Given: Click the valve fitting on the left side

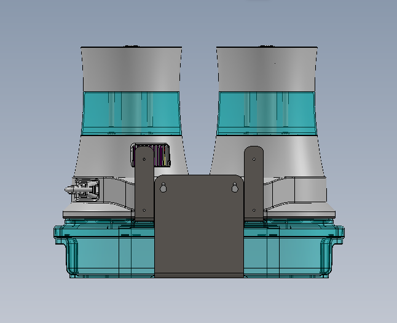Looking at the screenshot, I should pyautogui.click(x=84, y=189).
